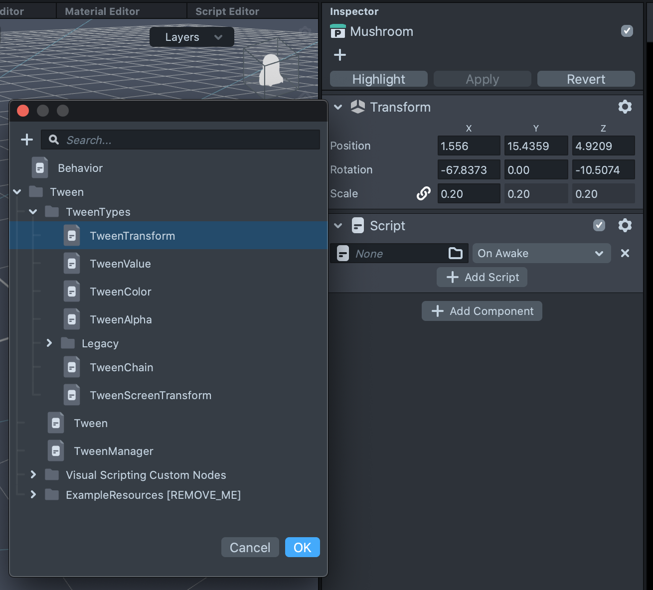Click the folder icon to browse scripts
The width and height of the screenshot is (653, 590).
click(455, 253)
